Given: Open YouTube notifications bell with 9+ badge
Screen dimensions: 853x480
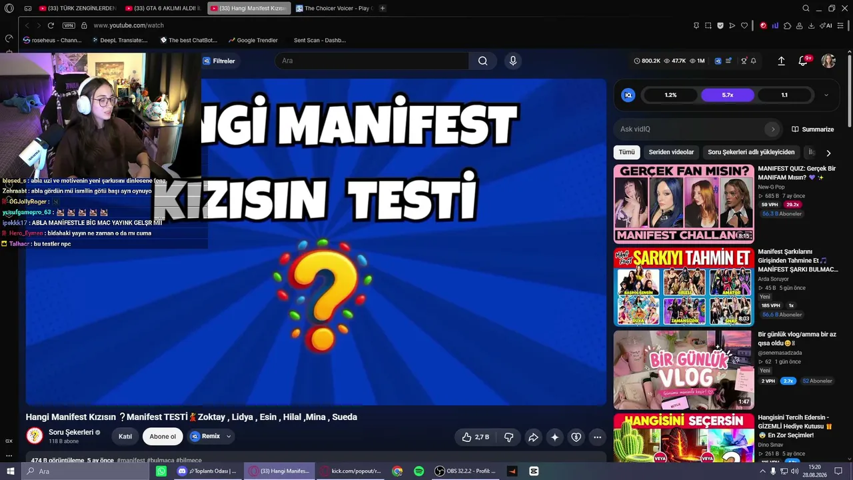Looking at the screenshot, I should (x=804, y=61).
